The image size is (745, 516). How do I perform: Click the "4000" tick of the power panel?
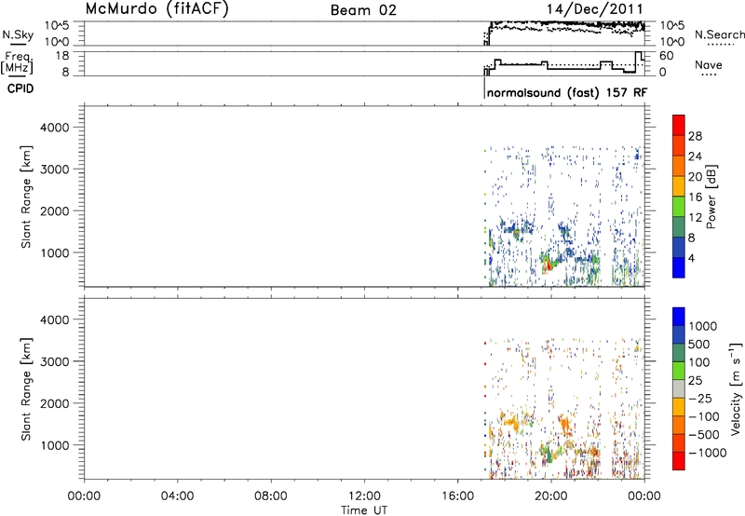click(55, 128)
